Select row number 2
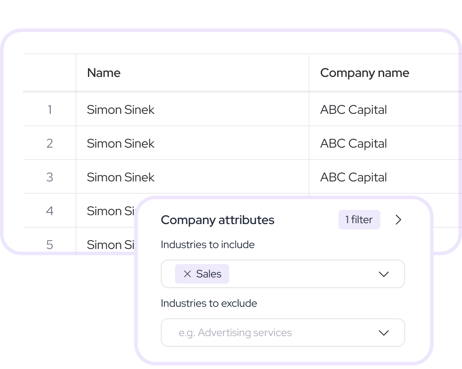 (x=49, y=143)
